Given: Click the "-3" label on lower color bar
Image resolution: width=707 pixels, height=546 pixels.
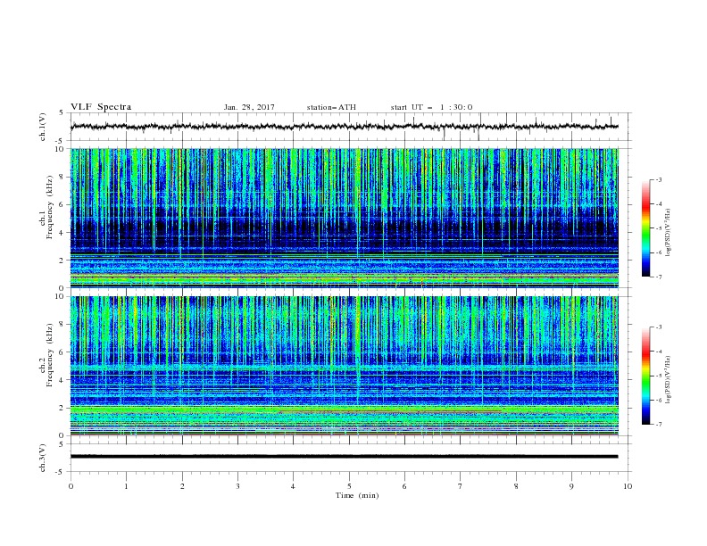Looking at the screenshot, I should click(658, 327).
